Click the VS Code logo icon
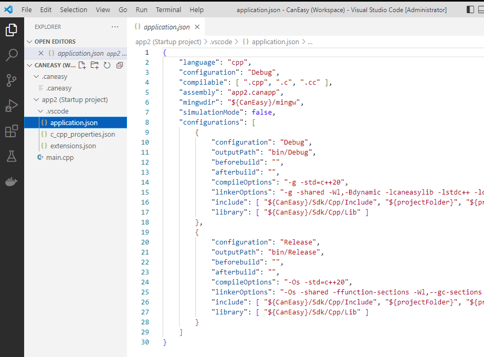The image size is (484, 357). click(x=8, y=9)
